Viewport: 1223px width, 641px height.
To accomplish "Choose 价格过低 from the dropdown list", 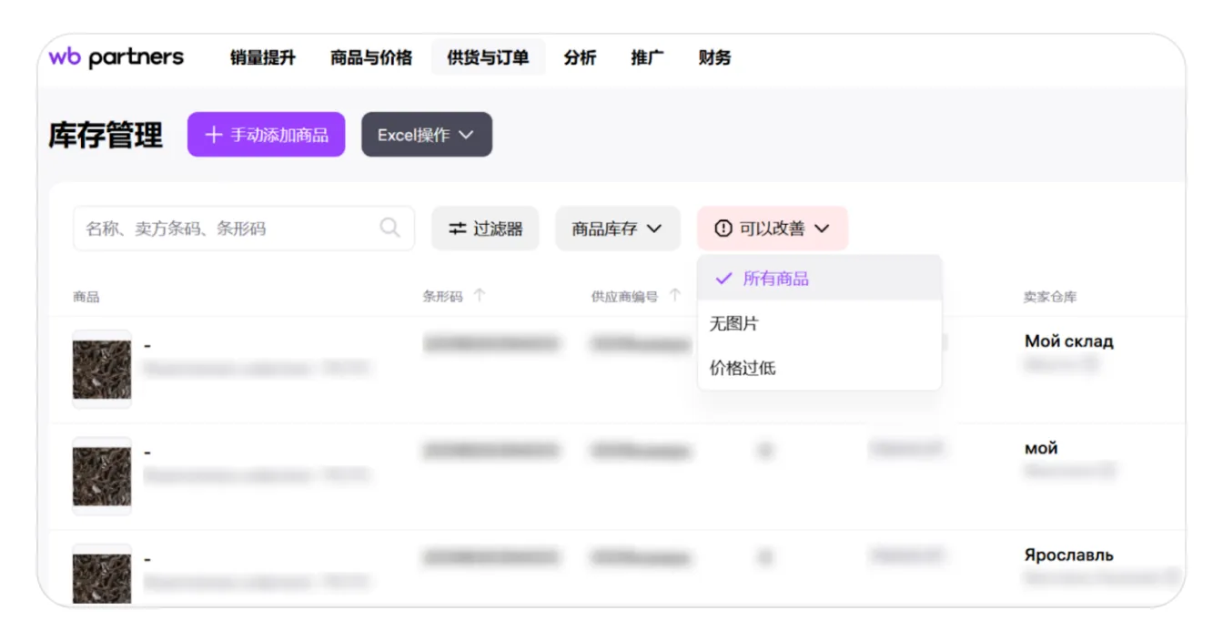I will pyautogui.click(x=743, y=369).
